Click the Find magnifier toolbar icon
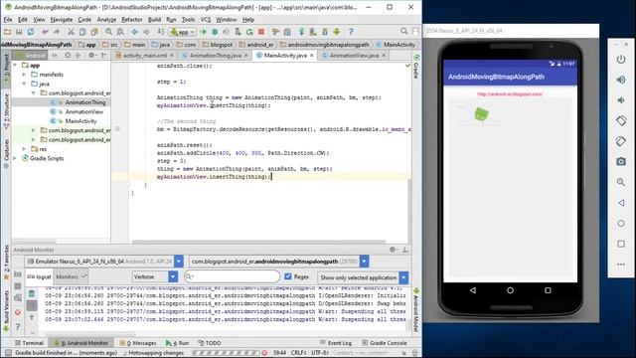The width and height of the screenshot is (636, 358). [108, 32]
